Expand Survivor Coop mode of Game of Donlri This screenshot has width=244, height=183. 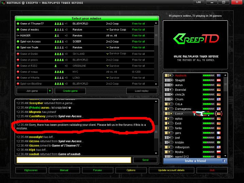[x=108, y=54]
